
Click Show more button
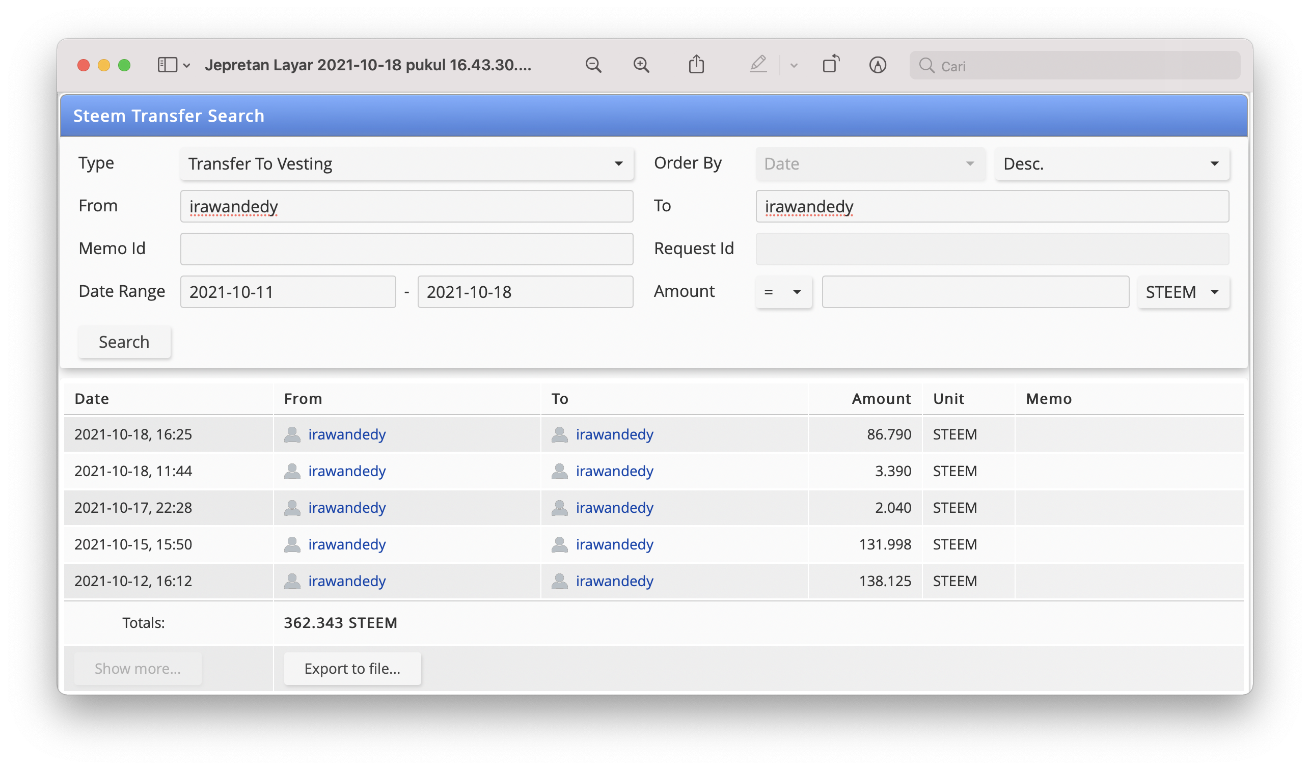coord(138,668)
